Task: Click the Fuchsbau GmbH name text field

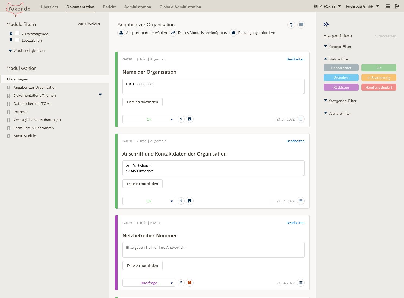Action: coord(213,87)
